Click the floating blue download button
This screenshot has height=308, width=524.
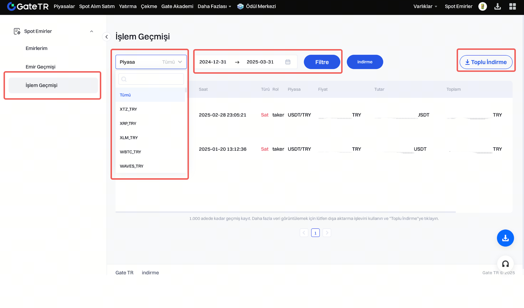505,238
